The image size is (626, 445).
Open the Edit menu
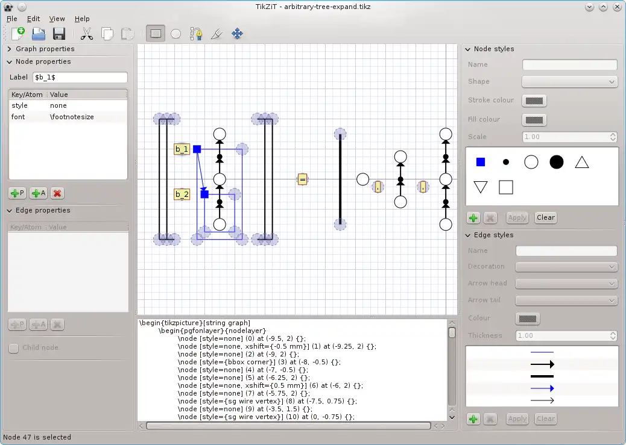point(33,19)
